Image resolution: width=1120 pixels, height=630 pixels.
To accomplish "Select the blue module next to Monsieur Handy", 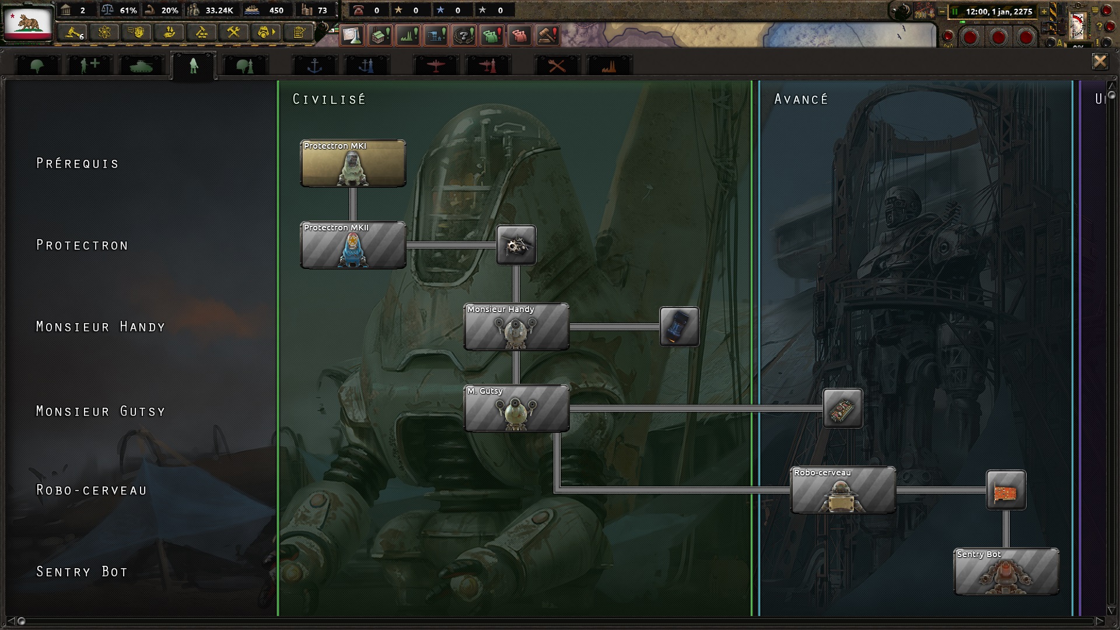I will (x=680, y=327).
